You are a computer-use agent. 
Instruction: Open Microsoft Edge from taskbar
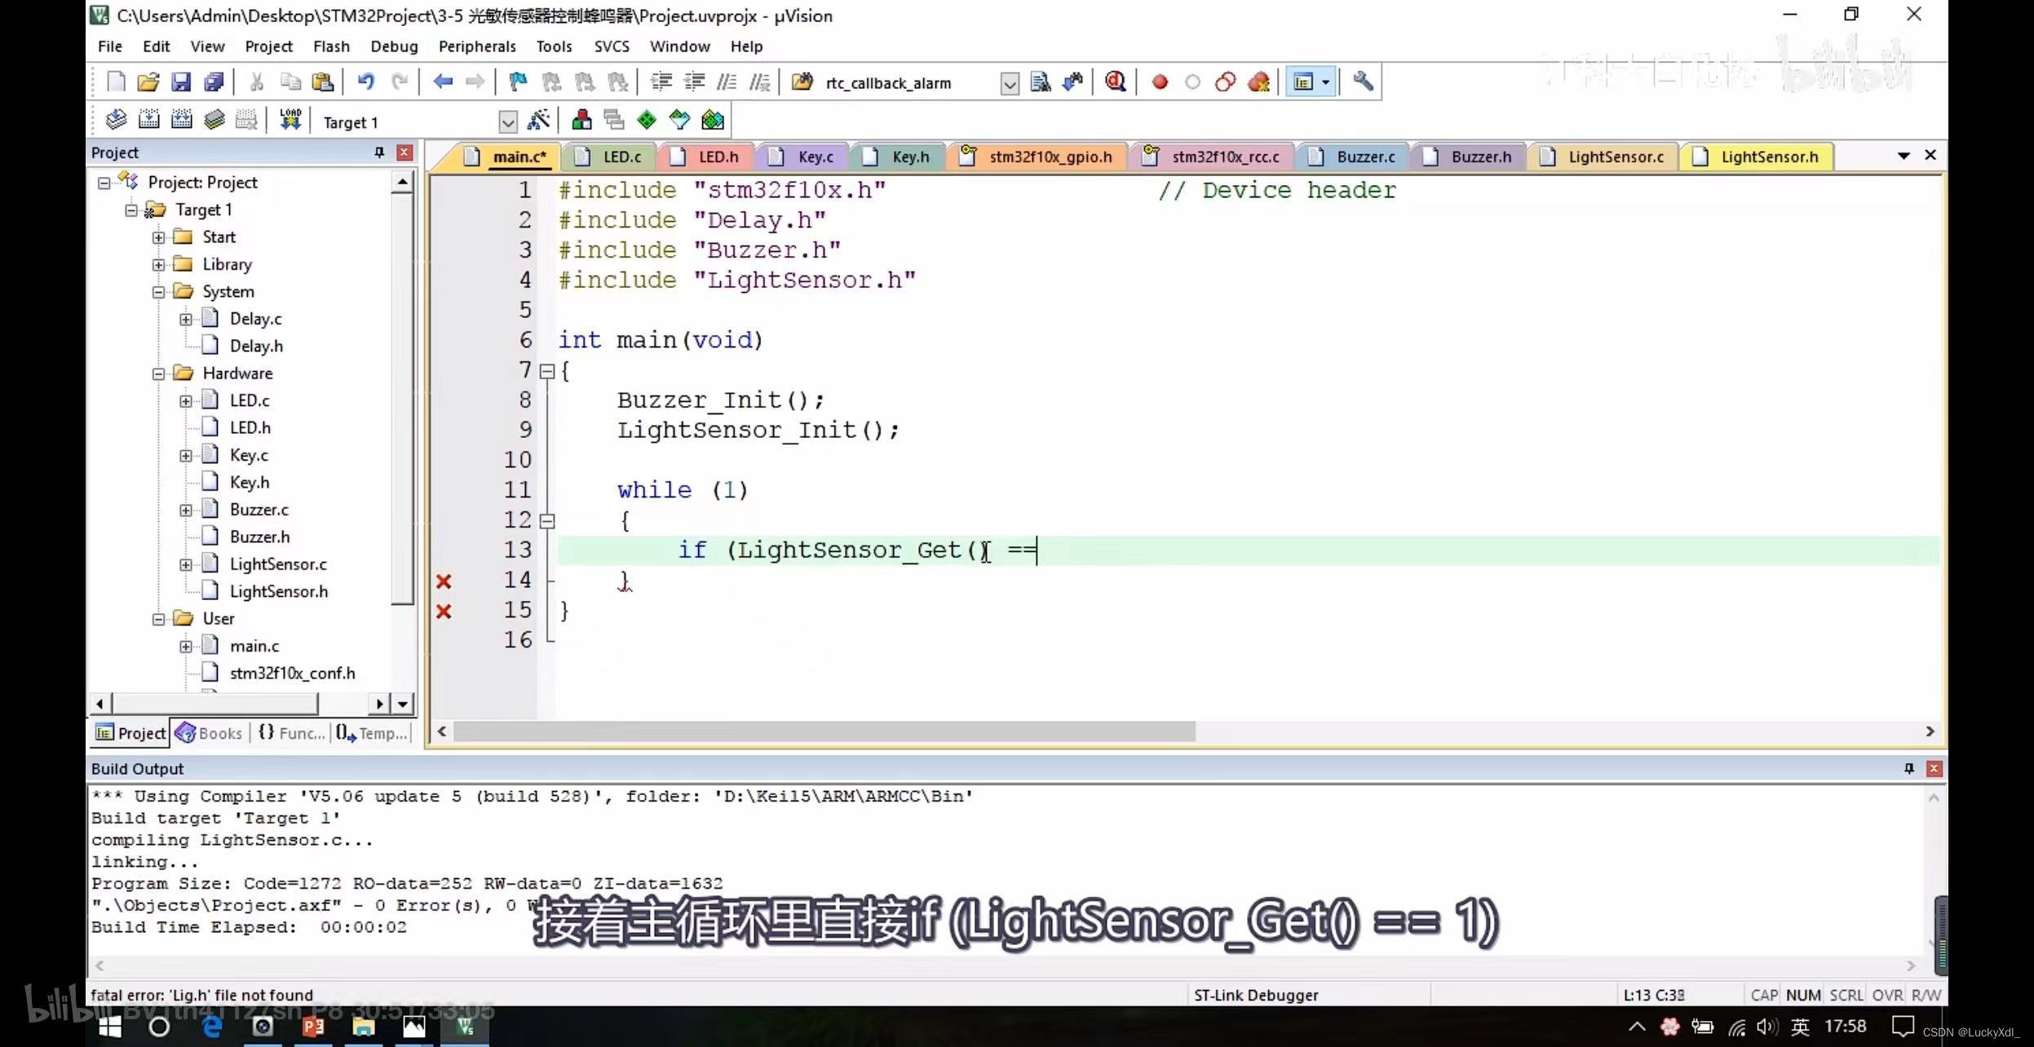[x=212, y=1027]
